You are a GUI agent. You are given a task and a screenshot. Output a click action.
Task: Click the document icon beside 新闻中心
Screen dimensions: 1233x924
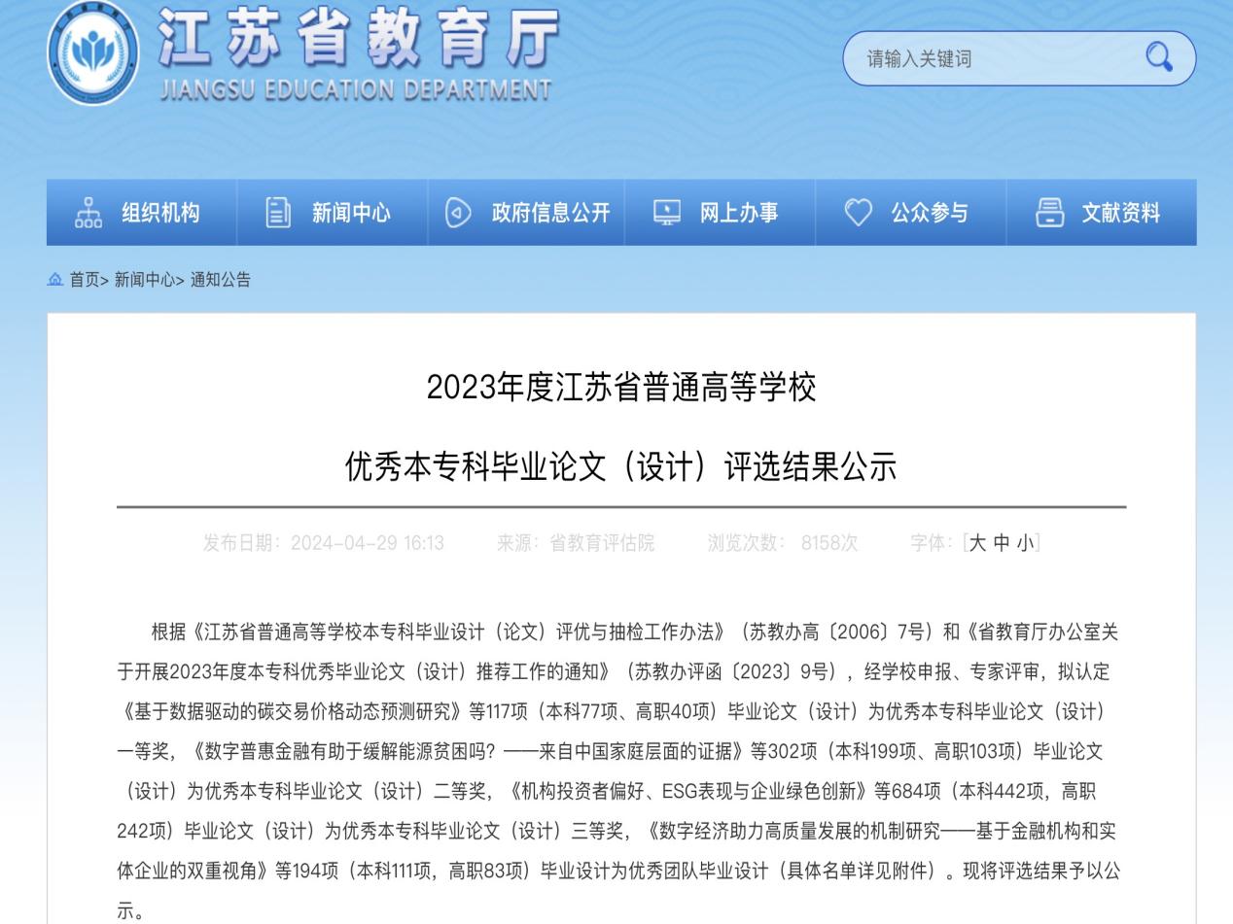tap(278, 213)
